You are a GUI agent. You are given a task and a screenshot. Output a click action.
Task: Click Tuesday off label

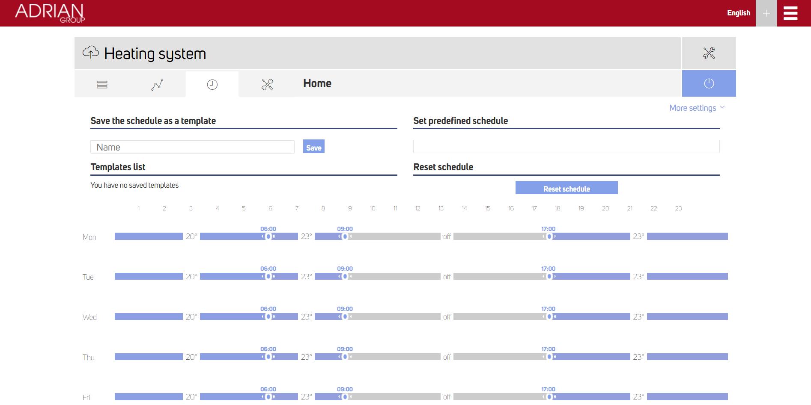point(447,277)
